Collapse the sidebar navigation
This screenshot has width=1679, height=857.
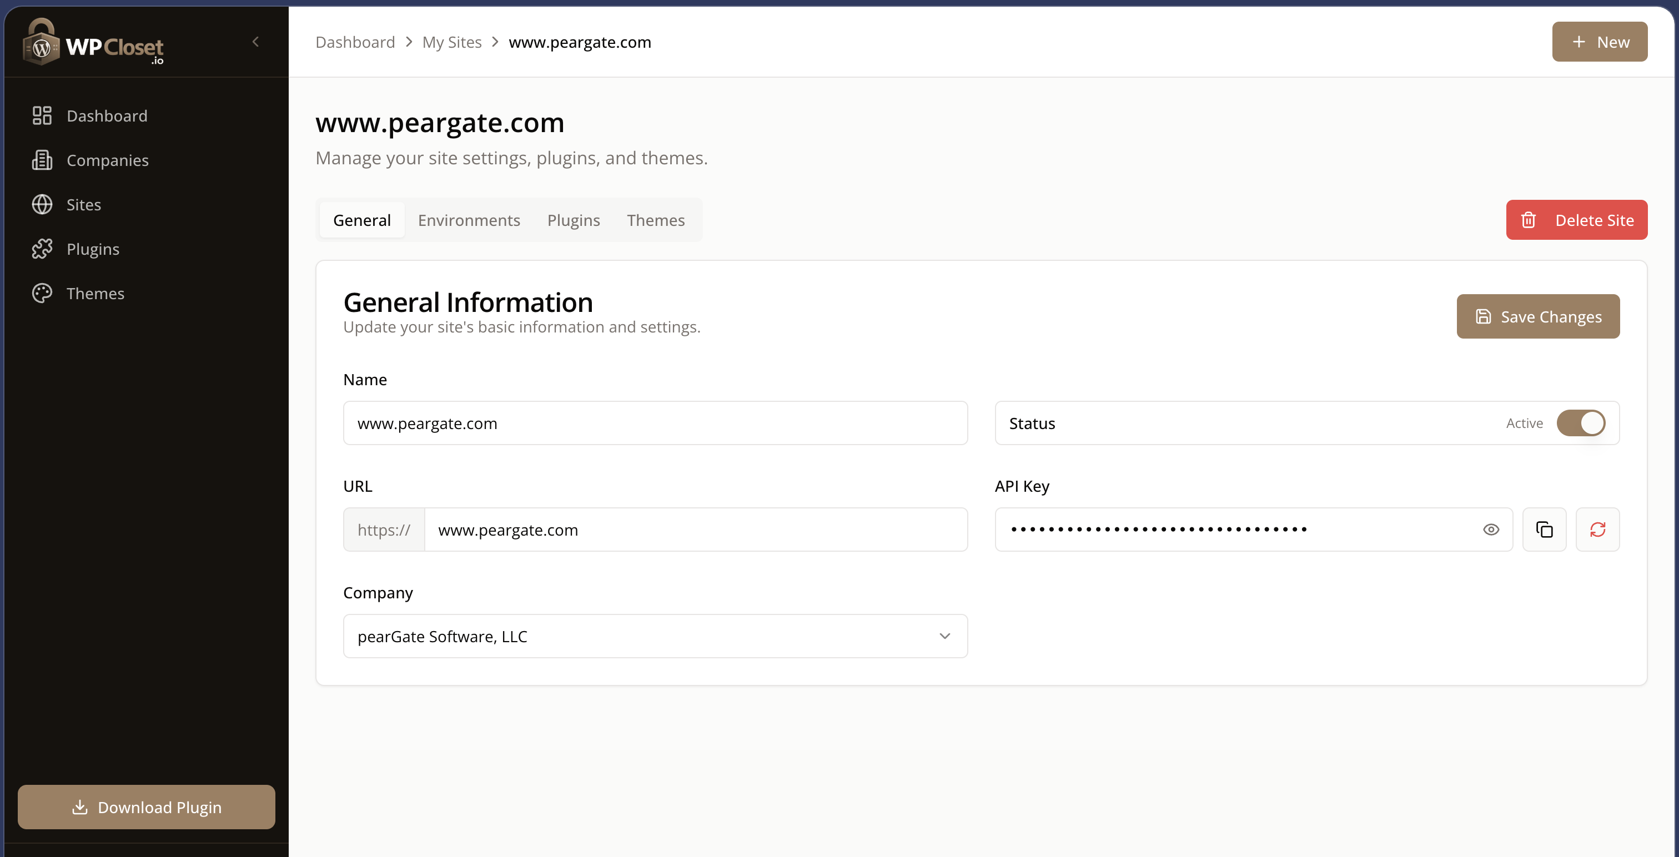click(x=255, y=41)
